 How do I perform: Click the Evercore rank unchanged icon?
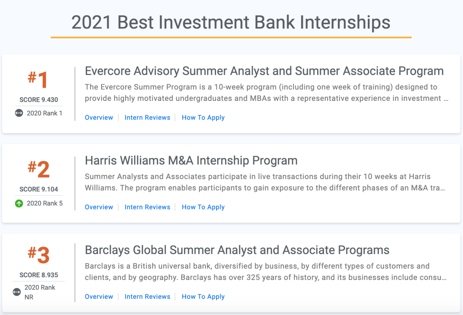(19, 113)
